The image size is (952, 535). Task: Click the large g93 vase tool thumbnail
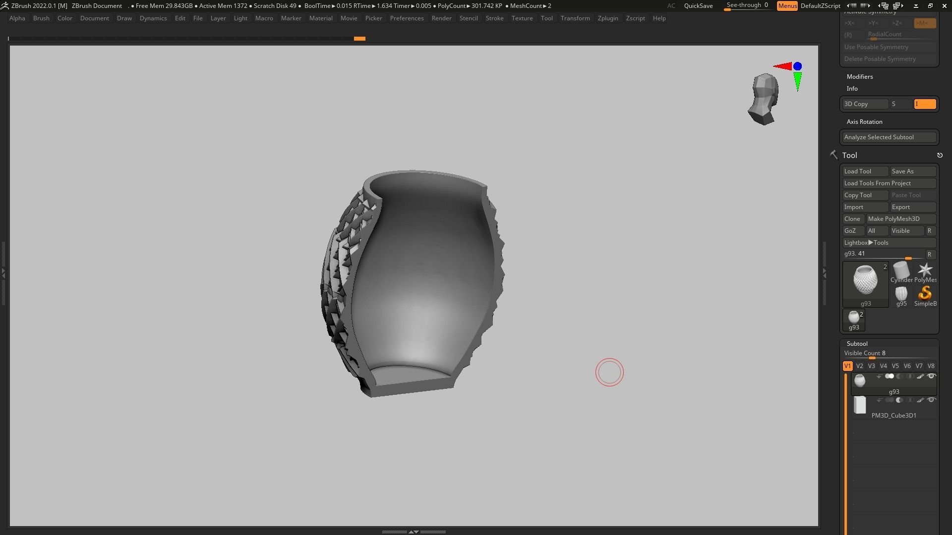click(865, 284)
